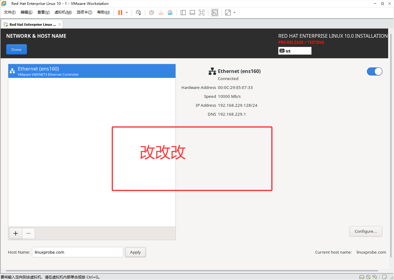
Task: Click the network adapter status icon
Action: (x=375, y=277)
